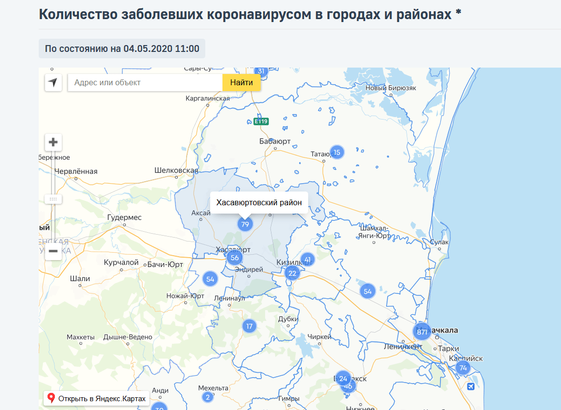561x410 pixels.
Task: Click the 17 marker near Дубки
Action: [249, 325]
